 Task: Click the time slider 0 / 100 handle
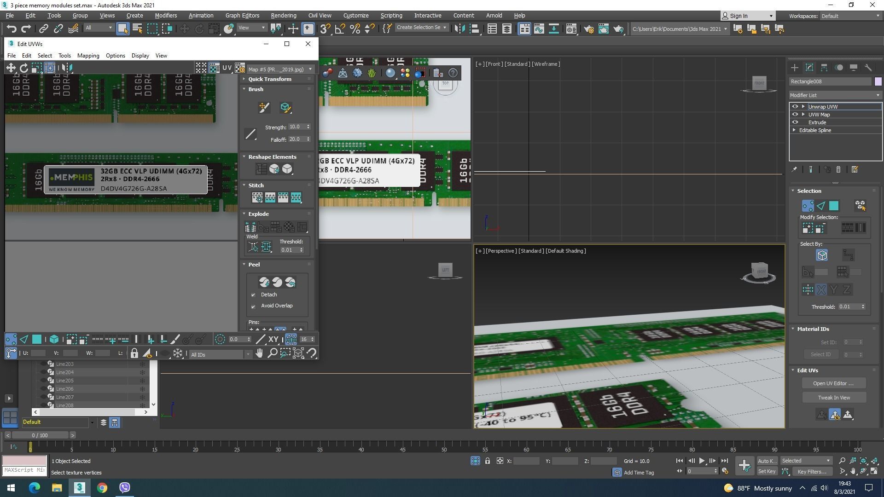[x=40, y=435]
